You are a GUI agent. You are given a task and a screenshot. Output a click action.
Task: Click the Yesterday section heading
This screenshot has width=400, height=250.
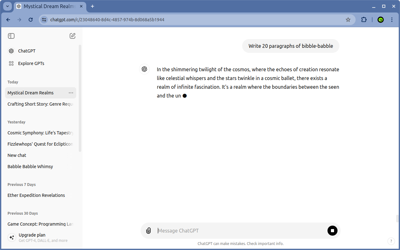(x=16, y=122)
